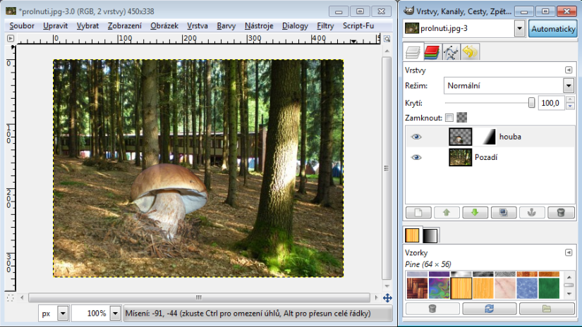Open the Vrstvy panel configuration menu

point(569,70)
